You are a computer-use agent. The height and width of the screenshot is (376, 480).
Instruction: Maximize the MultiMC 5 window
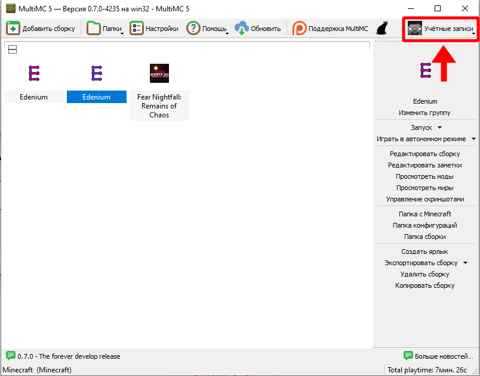click(438, 8)
